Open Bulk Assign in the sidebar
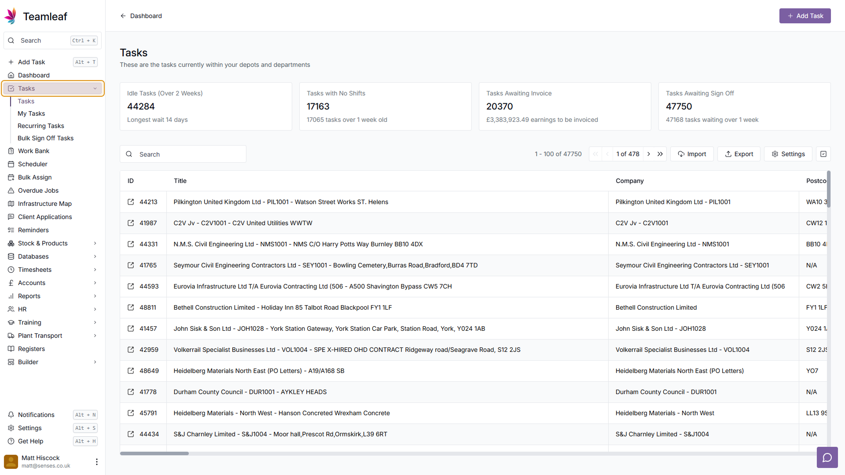845x475 pixels. [x=52, y=177]
